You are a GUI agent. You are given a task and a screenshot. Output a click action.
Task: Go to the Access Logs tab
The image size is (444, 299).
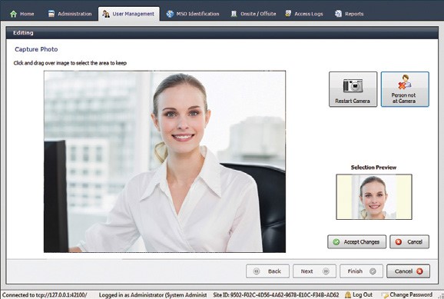click(304, 14)
